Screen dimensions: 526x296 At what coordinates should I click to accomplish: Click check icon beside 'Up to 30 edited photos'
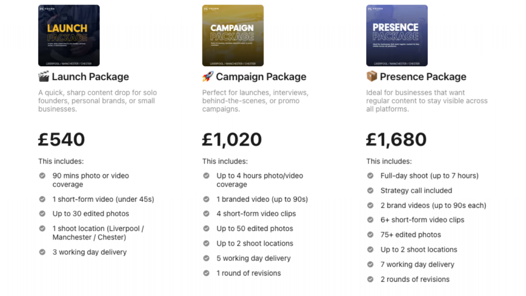pos(42,213)
